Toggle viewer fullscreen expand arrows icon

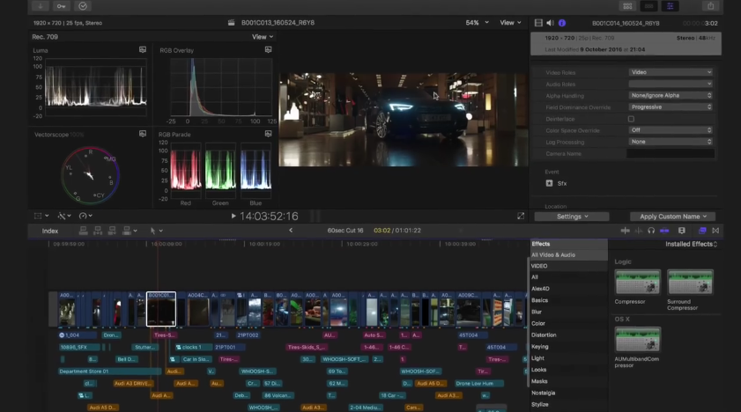(521, 216)
